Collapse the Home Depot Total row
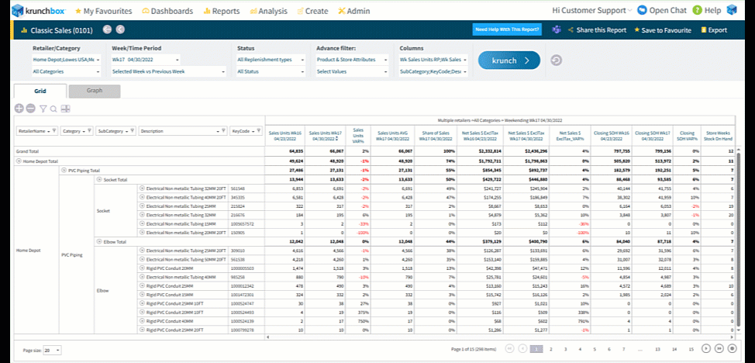755x363 pixels. [19, 161]
